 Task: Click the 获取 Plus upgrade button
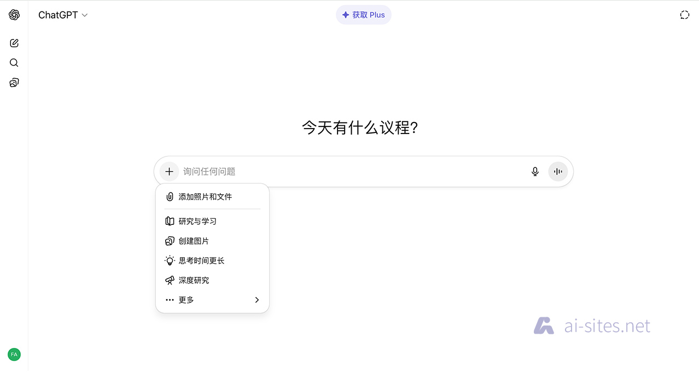point(364,15)
